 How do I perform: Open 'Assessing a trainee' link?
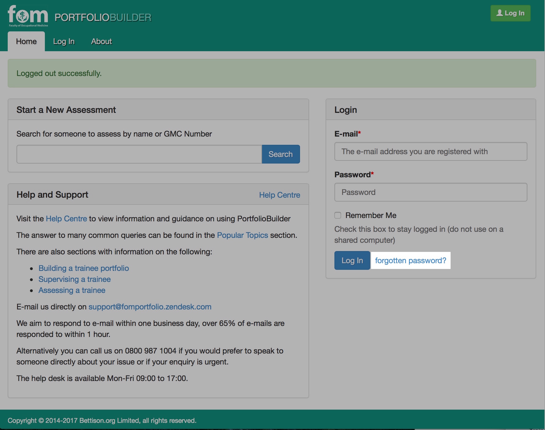pyautogui.click(x=72, y=290)
